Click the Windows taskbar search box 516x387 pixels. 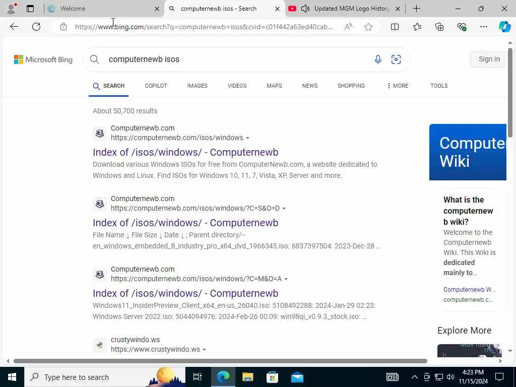pos(105,377)
